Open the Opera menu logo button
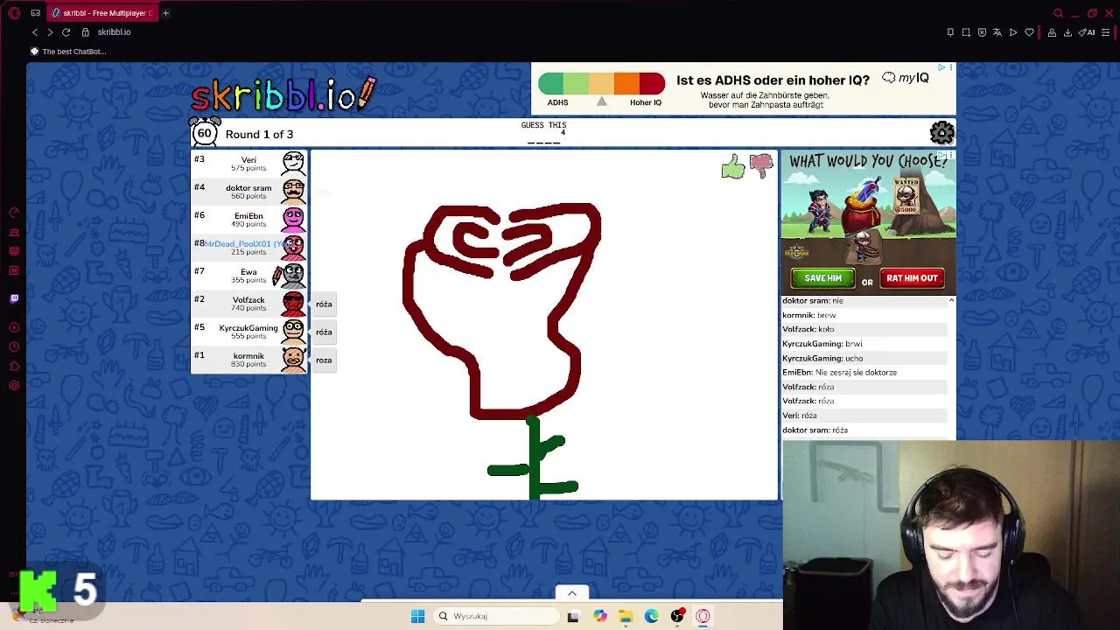 (x=15, y=13)
